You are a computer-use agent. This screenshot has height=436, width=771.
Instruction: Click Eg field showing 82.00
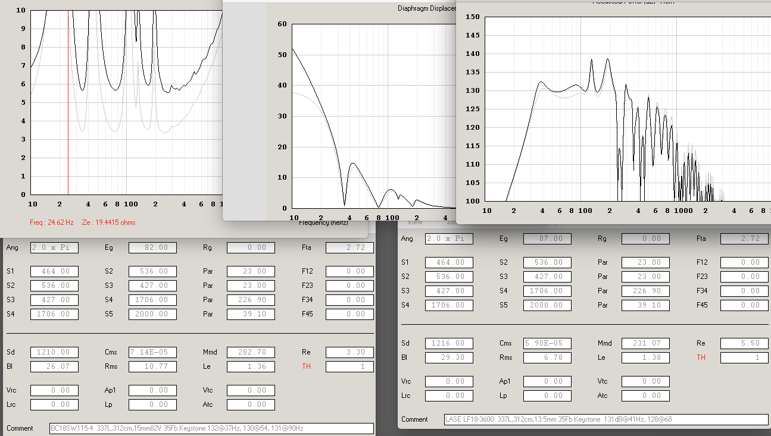pos(152,247)
